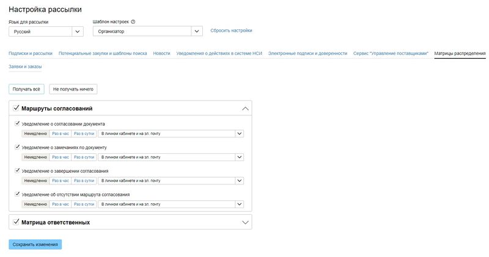Select Раз в сутки for отсутствии маршрута согласования
489x257 pixels.
tap(84, 205)
